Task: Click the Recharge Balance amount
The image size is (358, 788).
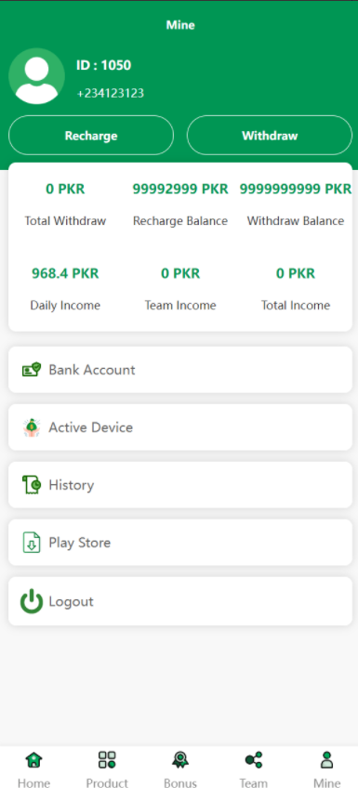Action: (180, 189)
